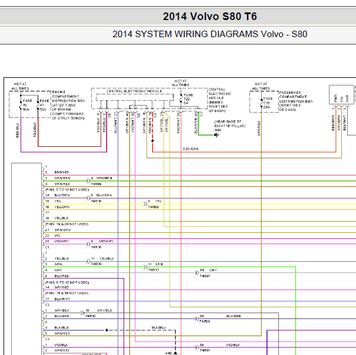Click the "ENGINE COMPARTMENT DISTRIBUTION BOX" description text
Viewport: 356px width, 355px height.
[x=69, y=105]
